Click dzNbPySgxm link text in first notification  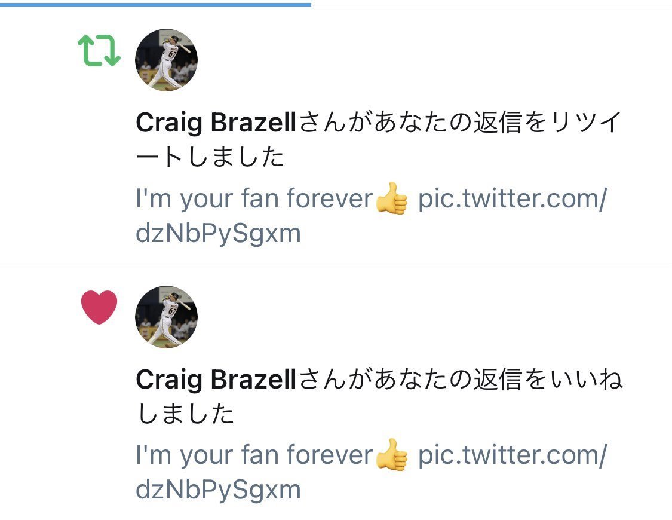click(218, 234)
